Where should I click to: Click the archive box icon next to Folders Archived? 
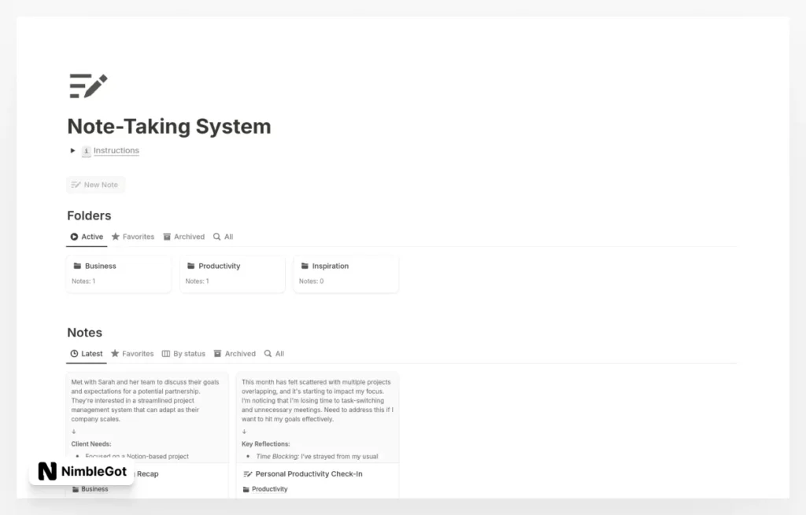click(x=166, y=236)
